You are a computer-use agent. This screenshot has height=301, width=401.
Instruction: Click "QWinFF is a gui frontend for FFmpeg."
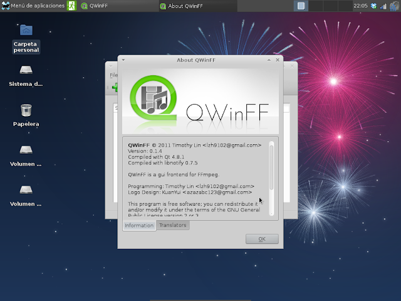click(x=174, y=174)
